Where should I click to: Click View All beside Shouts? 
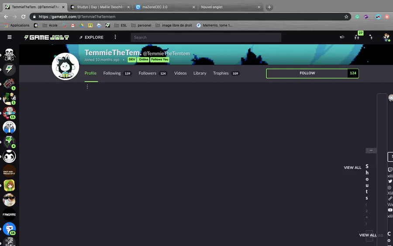[x=352, y=167]
